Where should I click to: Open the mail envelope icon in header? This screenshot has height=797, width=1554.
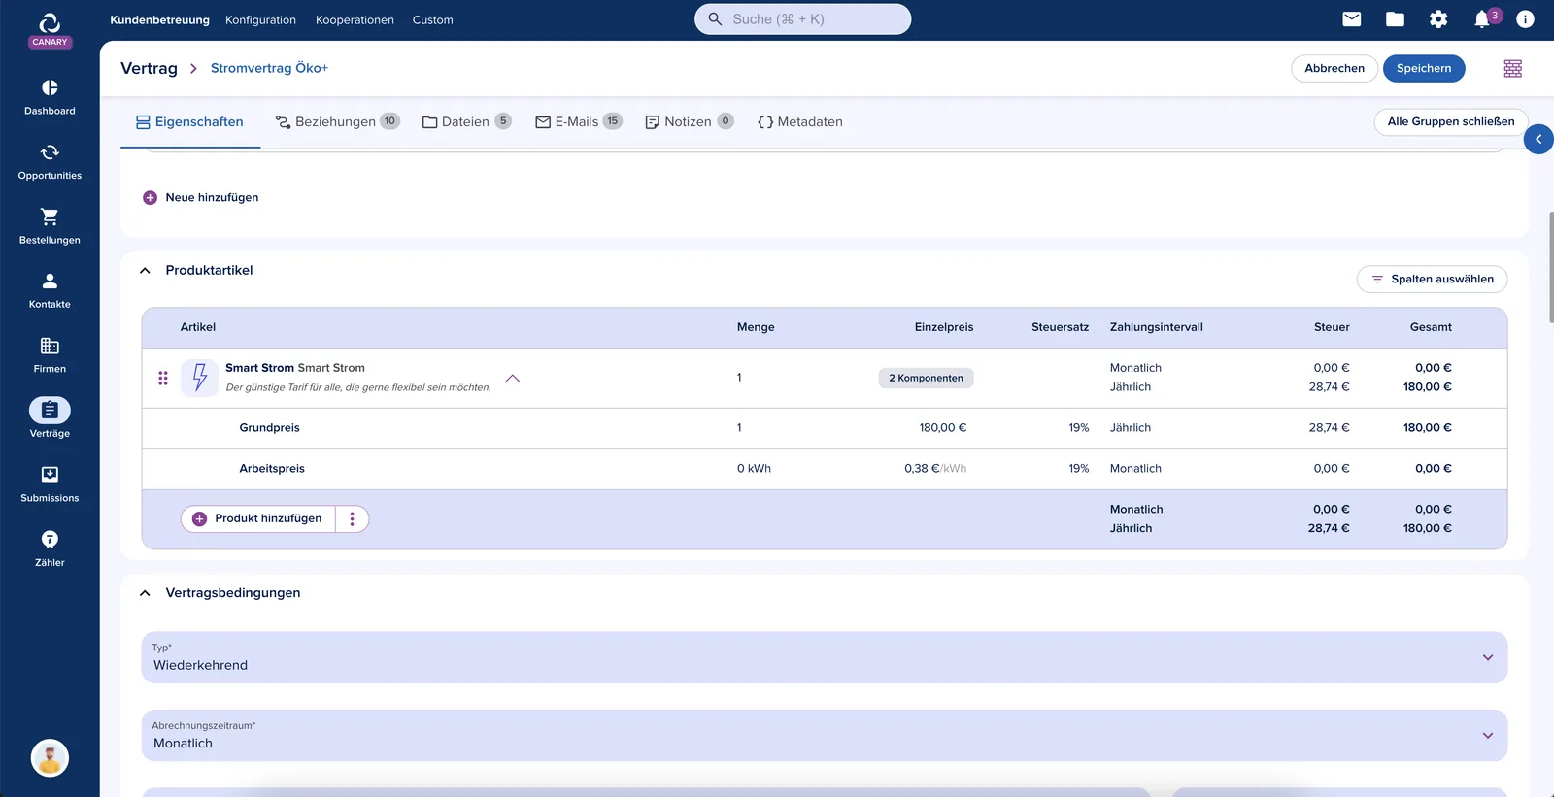1352,18
